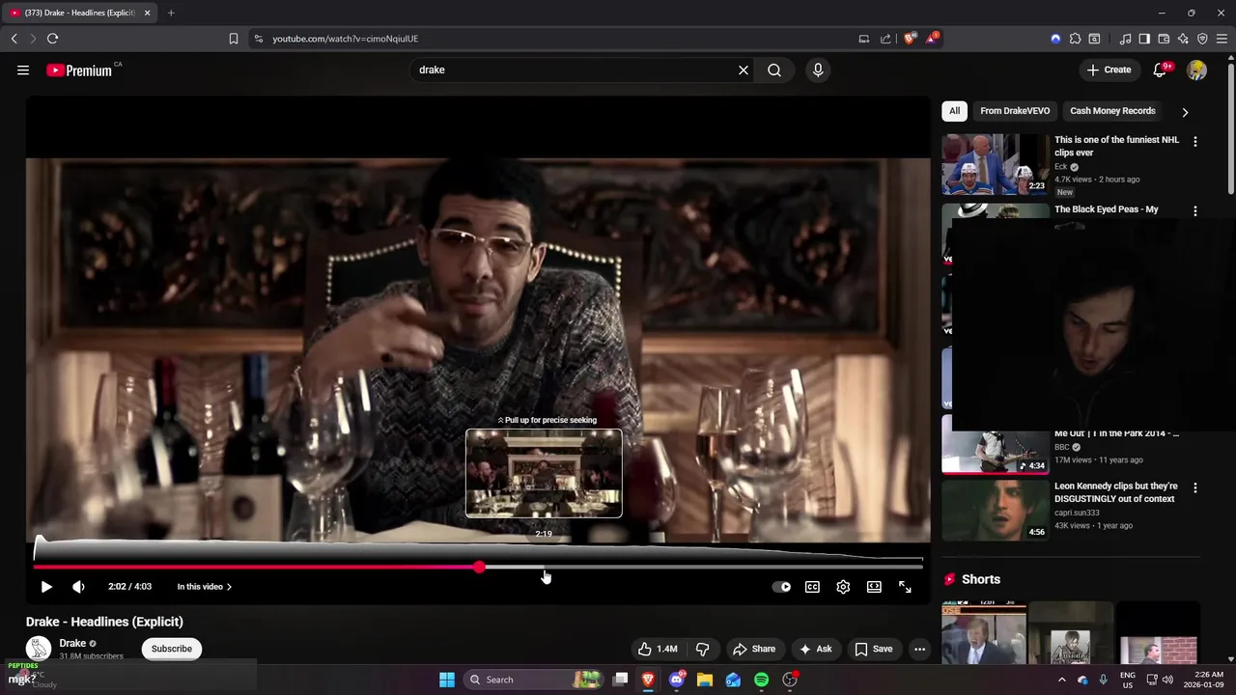The width and height of the screenshot is (1236, 695).
Task: Open options for the Black Eyed Peas video
Action: tap(1195, 210)
